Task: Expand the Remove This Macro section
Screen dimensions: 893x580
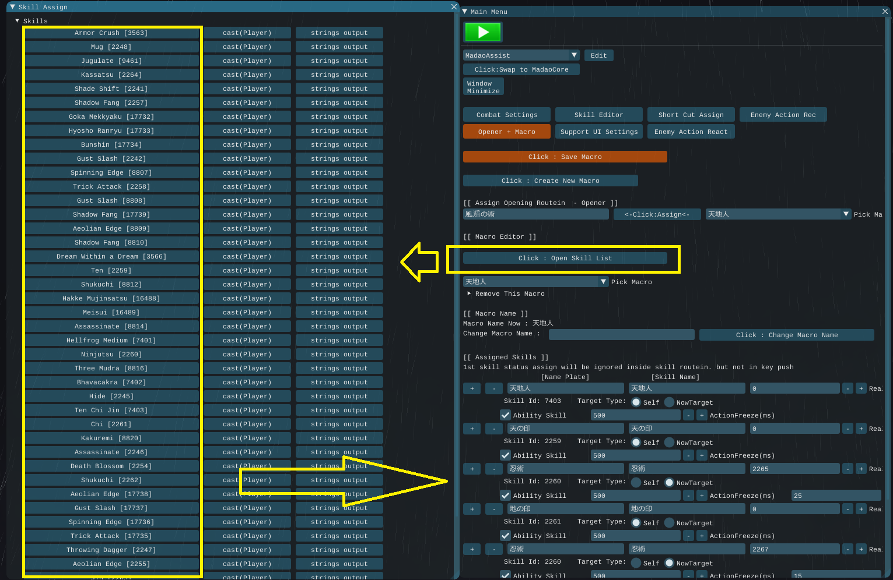Action: [x=470, y=294]
